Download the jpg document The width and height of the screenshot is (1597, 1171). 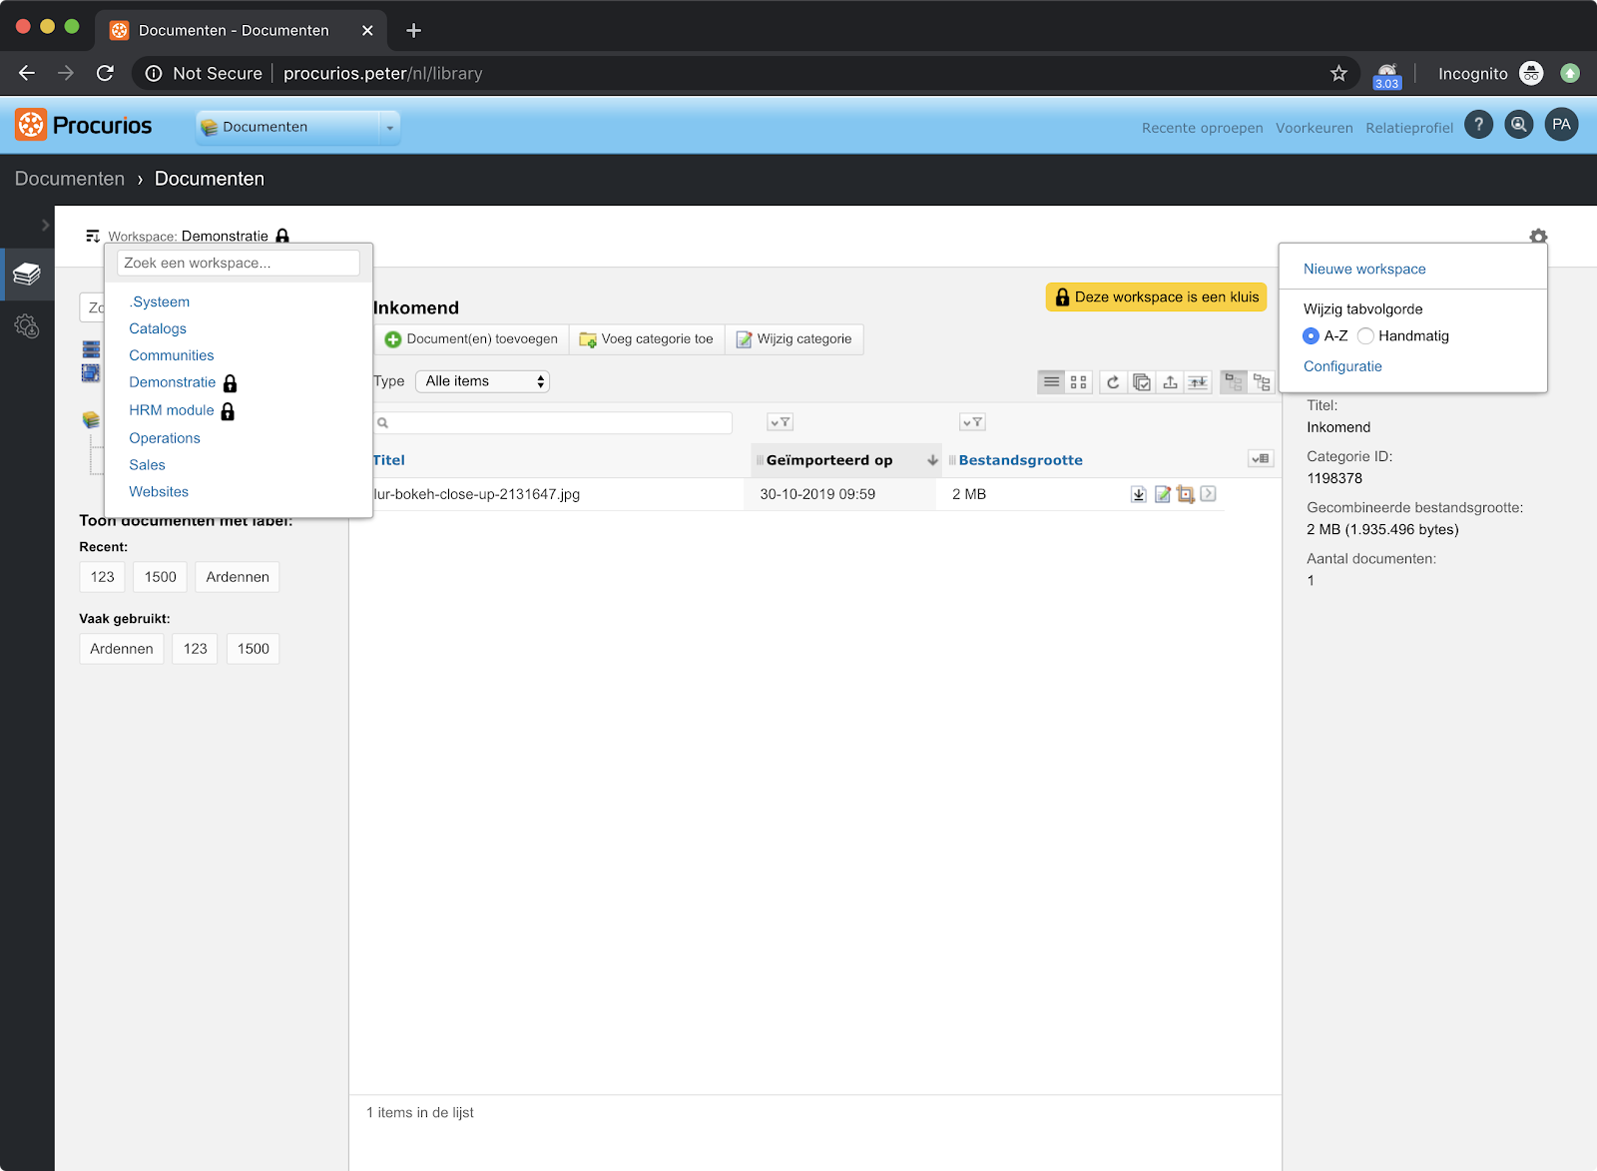[1139, 494]
